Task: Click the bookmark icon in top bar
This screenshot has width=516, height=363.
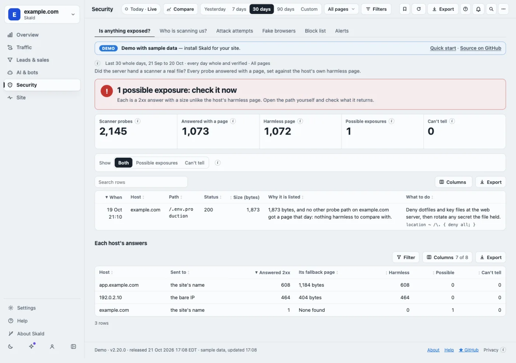Action: tap(405, 9)
